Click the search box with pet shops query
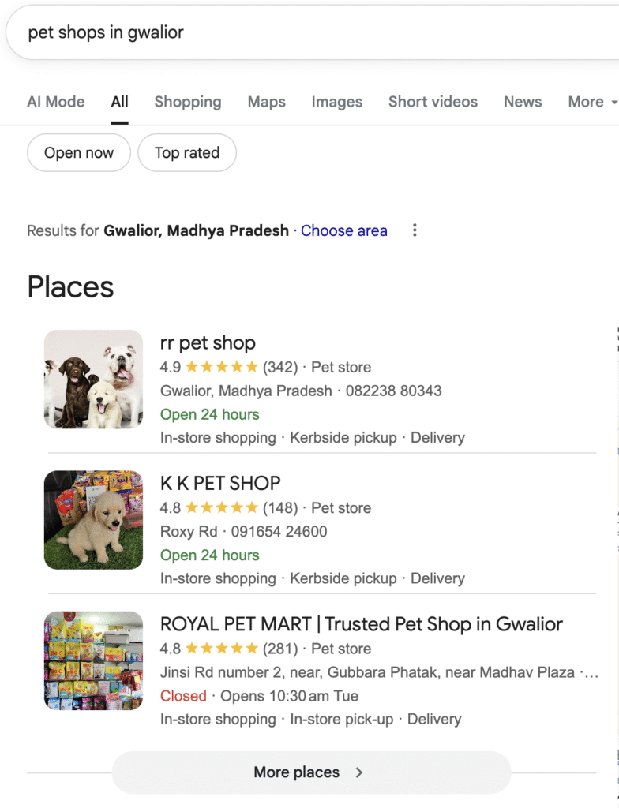 (x=316, y=33)
